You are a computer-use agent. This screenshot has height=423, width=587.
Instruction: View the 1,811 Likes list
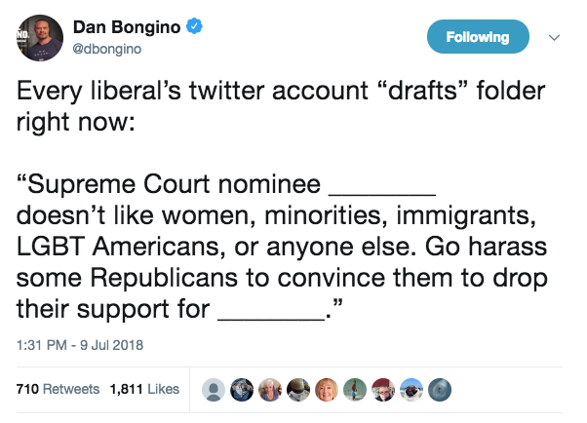144,389
